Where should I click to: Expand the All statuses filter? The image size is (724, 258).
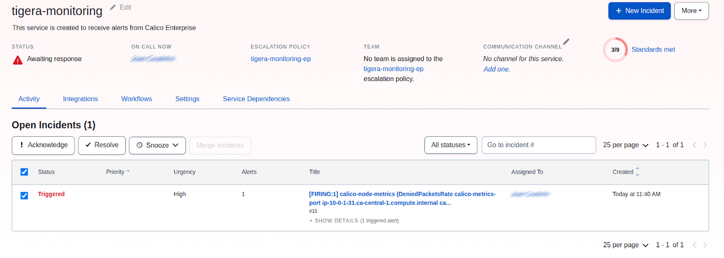[x=450, y=145]
